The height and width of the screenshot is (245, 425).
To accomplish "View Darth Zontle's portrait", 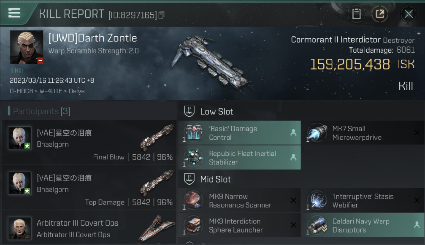I will (x=27, y=47).
